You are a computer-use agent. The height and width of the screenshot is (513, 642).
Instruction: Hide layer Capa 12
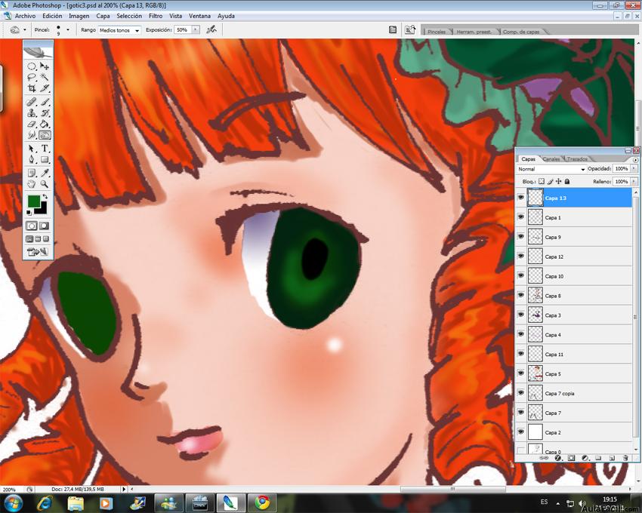click(x=521, y=256)
